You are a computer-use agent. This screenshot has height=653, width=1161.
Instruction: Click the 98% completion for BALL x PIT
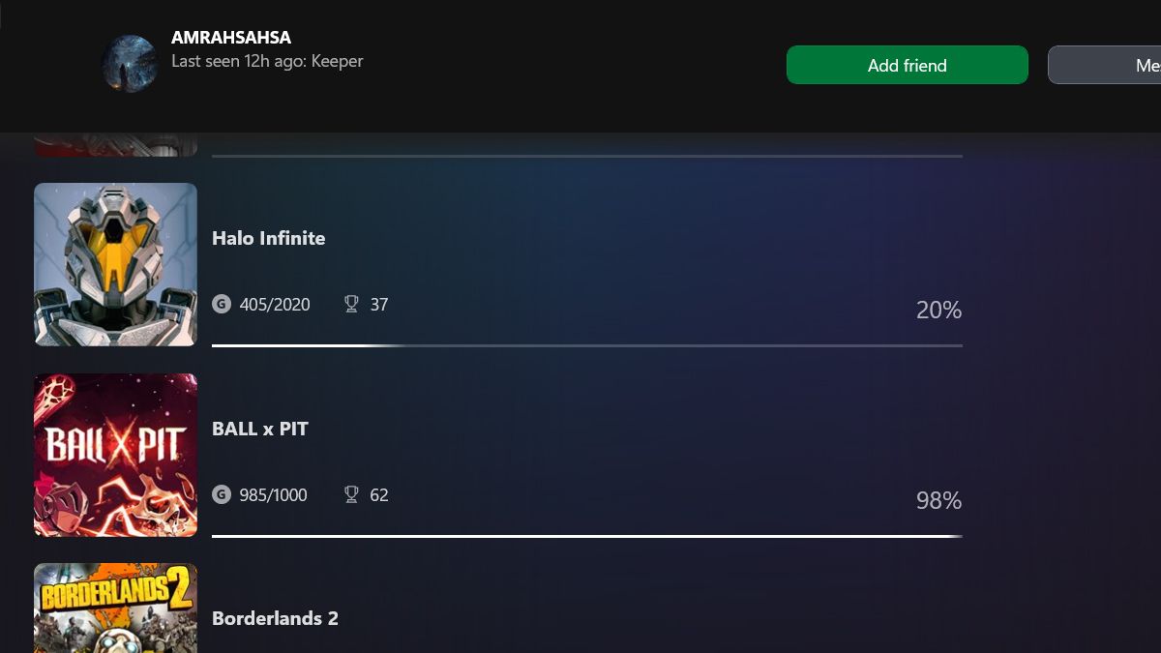click(938, 501)
